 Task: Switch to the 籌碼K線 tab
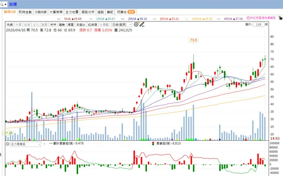click(10, 12)
